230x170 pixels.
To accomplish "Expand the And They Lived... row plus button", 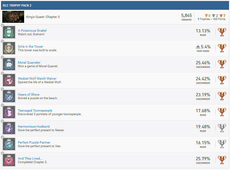I will (3, 154).
